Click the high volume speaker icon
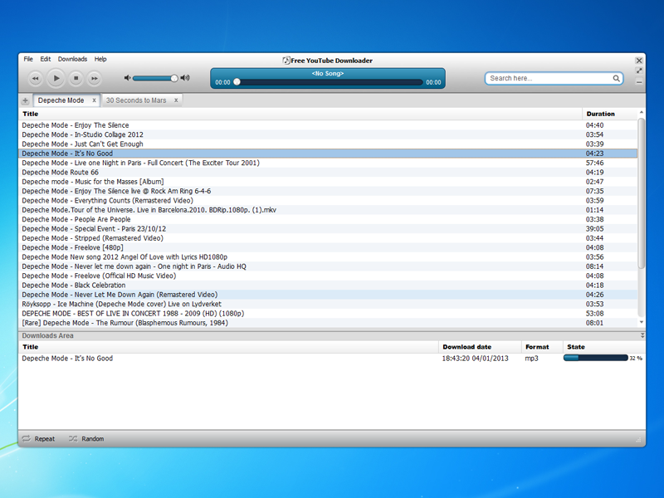 (185, 78)
